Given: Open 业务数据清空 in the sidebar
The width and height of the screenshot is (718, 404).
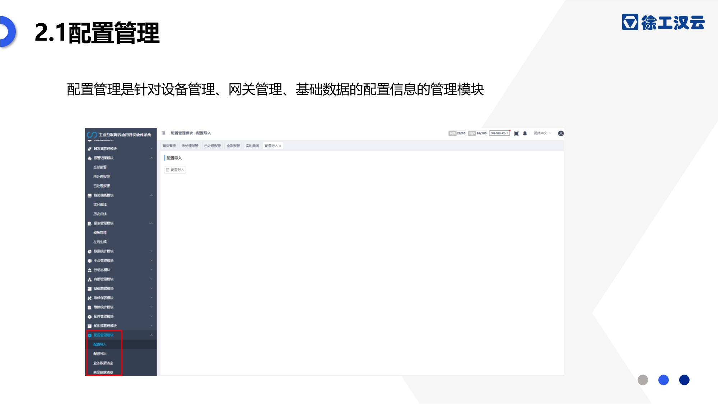Looking at the screenshot, I should (x=103, y=363).
